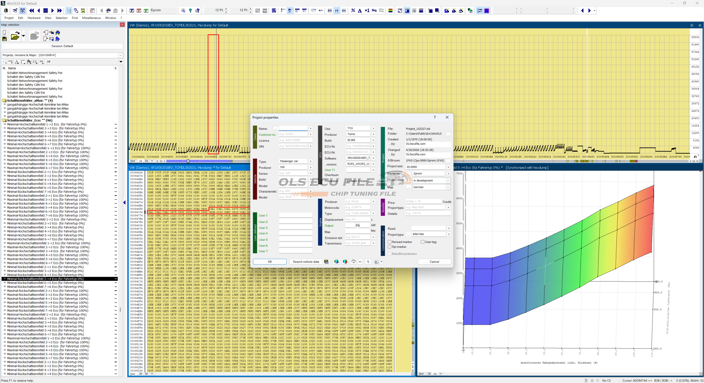Click the context help pointer icon
Viewport: 704px width, 383px height.
tap(197, 11)
